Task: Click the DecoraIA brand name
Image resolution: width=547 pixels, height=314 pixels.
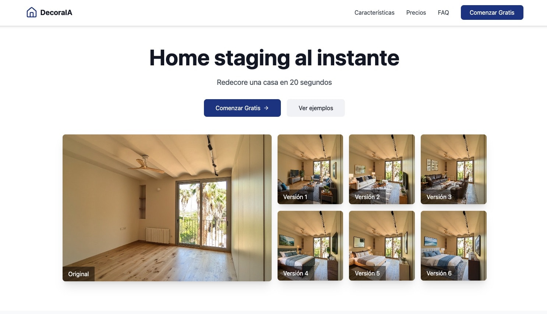Action: tap(56, 12)
